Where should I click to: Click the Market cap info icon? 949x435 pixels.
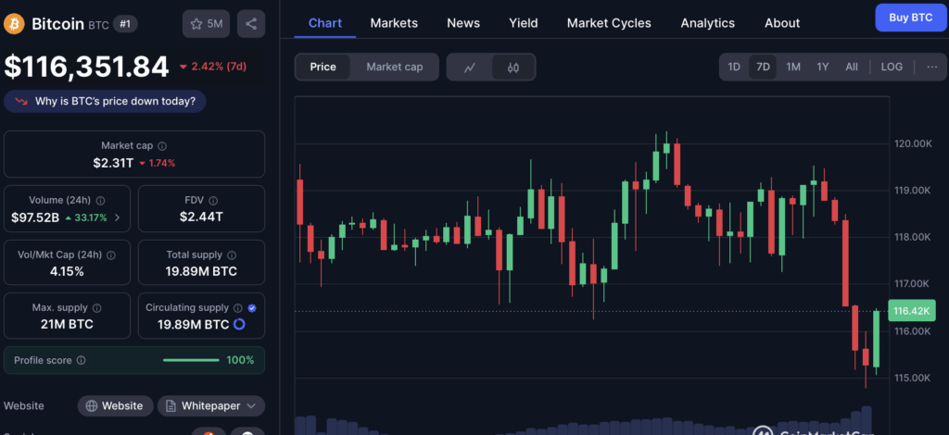(x=162, y=145)
